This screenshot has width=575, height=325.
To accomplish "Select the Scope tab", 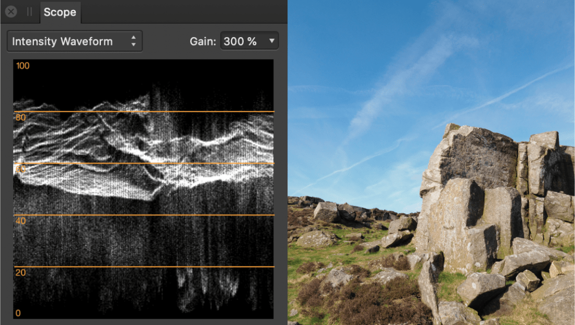I will click(x=60, y=12).
